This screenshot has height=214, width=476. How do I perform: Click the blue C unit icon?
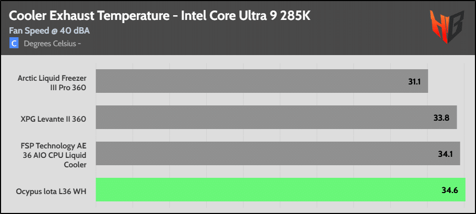14,44
